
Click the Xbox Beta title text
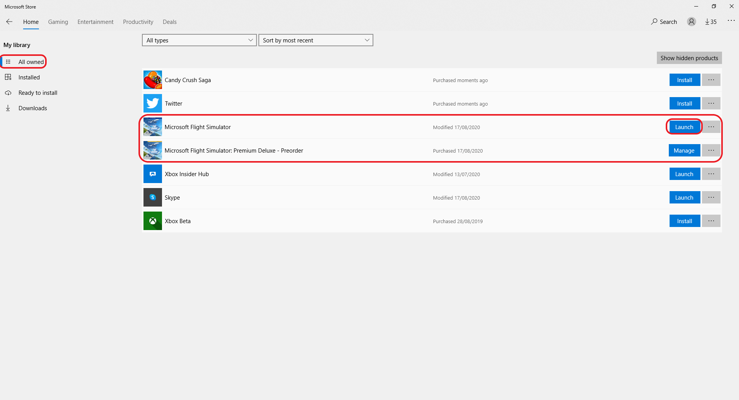[x=178, y=221]
